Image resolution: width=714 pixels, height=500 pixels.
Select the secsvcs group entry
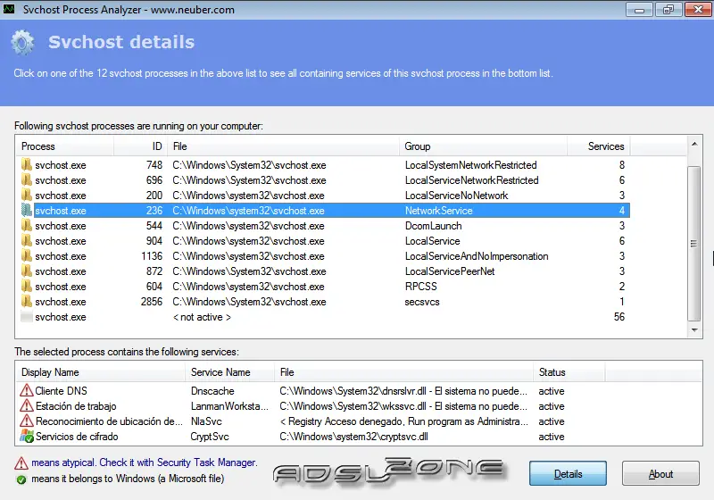point(422,302)
